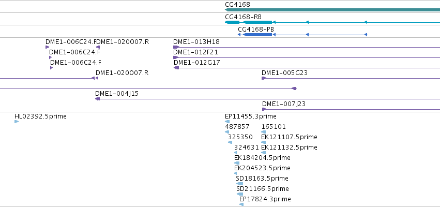Image resolution: width=440 pixels, height=207 pixels.
Task: Select the SD21166.5prime EST label
Action: click(263, 188)
